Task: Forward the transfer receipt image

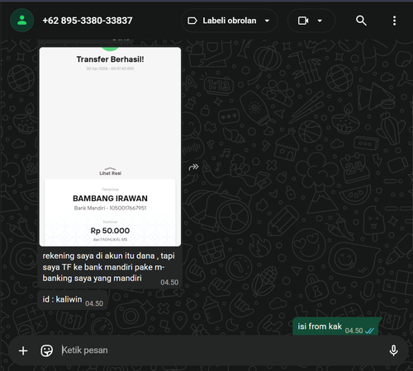Action: [x=194, y=167]
